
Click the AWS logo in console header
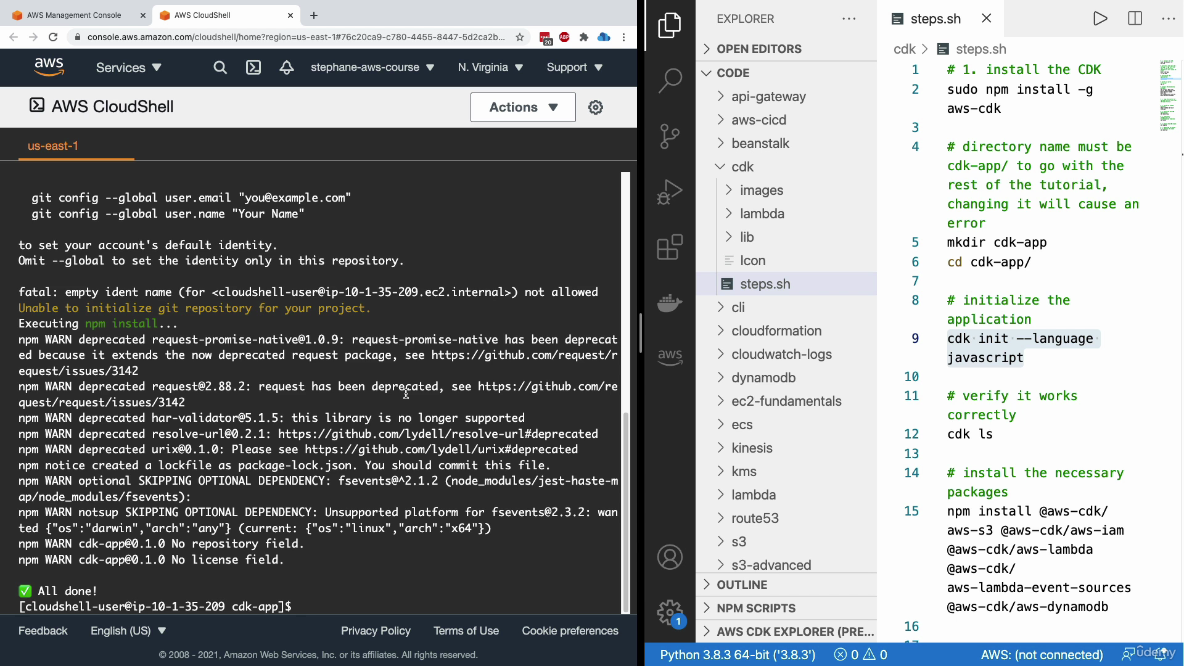tap(49, 67)
